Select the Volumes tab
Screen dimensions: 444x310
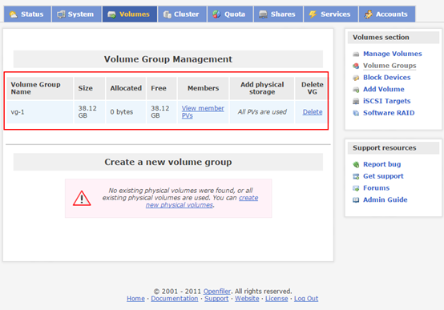pos(130,14)
